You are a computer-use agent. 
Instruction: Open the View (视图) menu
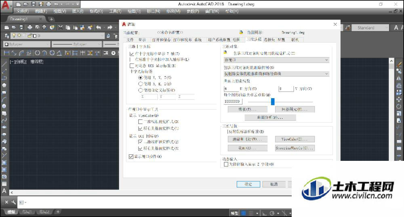[60, 11]
